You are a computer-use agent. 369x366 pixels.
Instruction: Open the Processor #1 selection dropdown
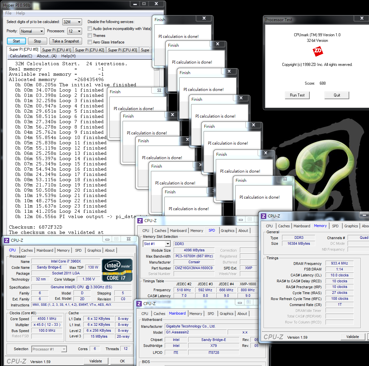[49, 349]
